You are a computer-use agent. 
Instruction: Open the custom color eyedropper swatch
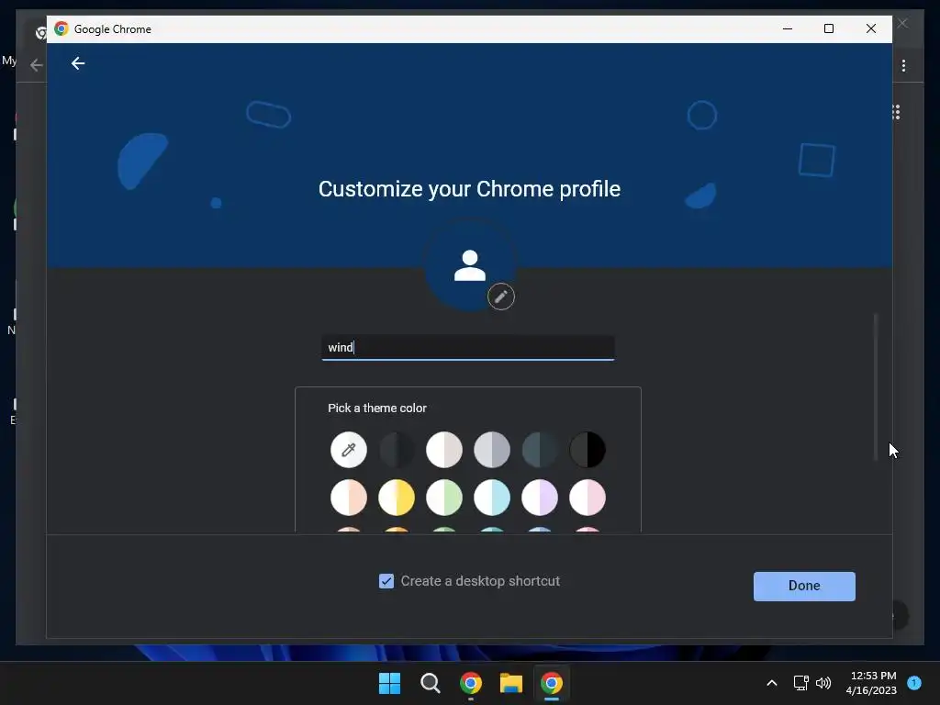348,450
